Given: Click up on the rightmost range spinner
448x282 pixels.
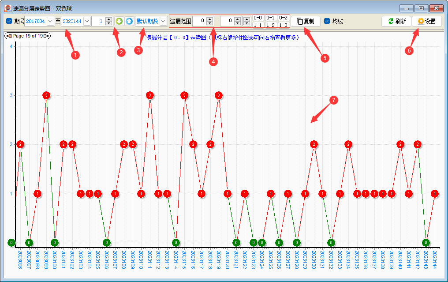Looking at the screenshot, I should [246, 19].
